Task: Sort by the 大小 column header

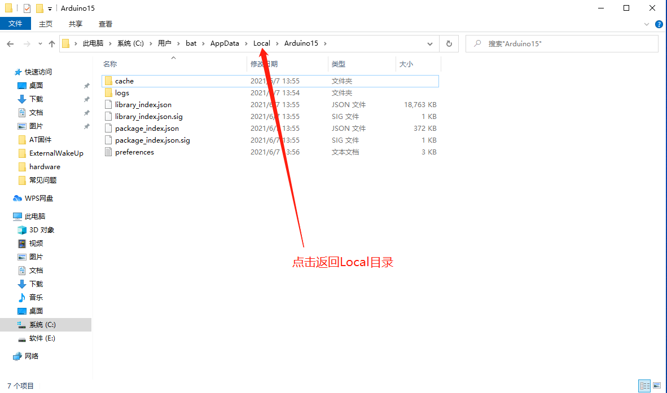Action: pos(406,64)
